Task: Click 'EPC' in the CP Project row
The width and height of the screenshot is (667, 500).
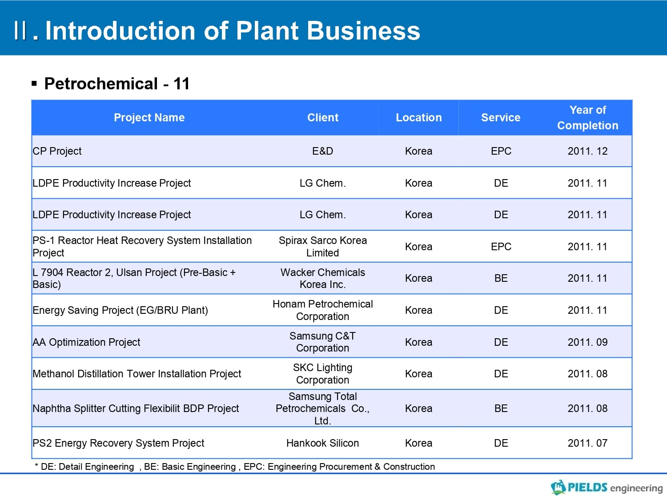Action: point(501,151)
